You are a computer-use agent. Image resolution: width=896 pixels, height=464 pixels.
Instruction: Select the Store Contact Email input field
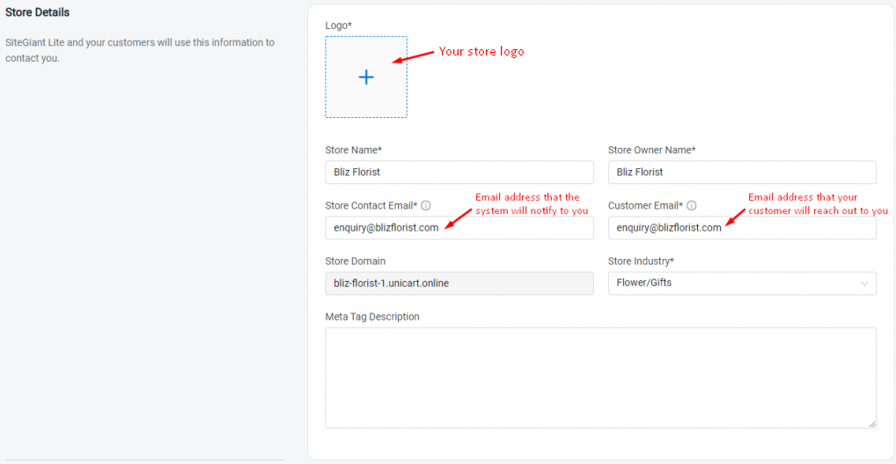click(x=459, y=227)
